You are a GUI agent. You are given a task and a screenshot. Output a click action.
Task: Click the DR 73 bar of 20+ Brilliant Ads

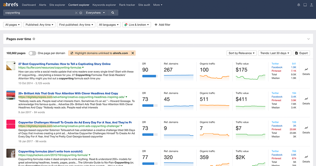pos(150,106)
